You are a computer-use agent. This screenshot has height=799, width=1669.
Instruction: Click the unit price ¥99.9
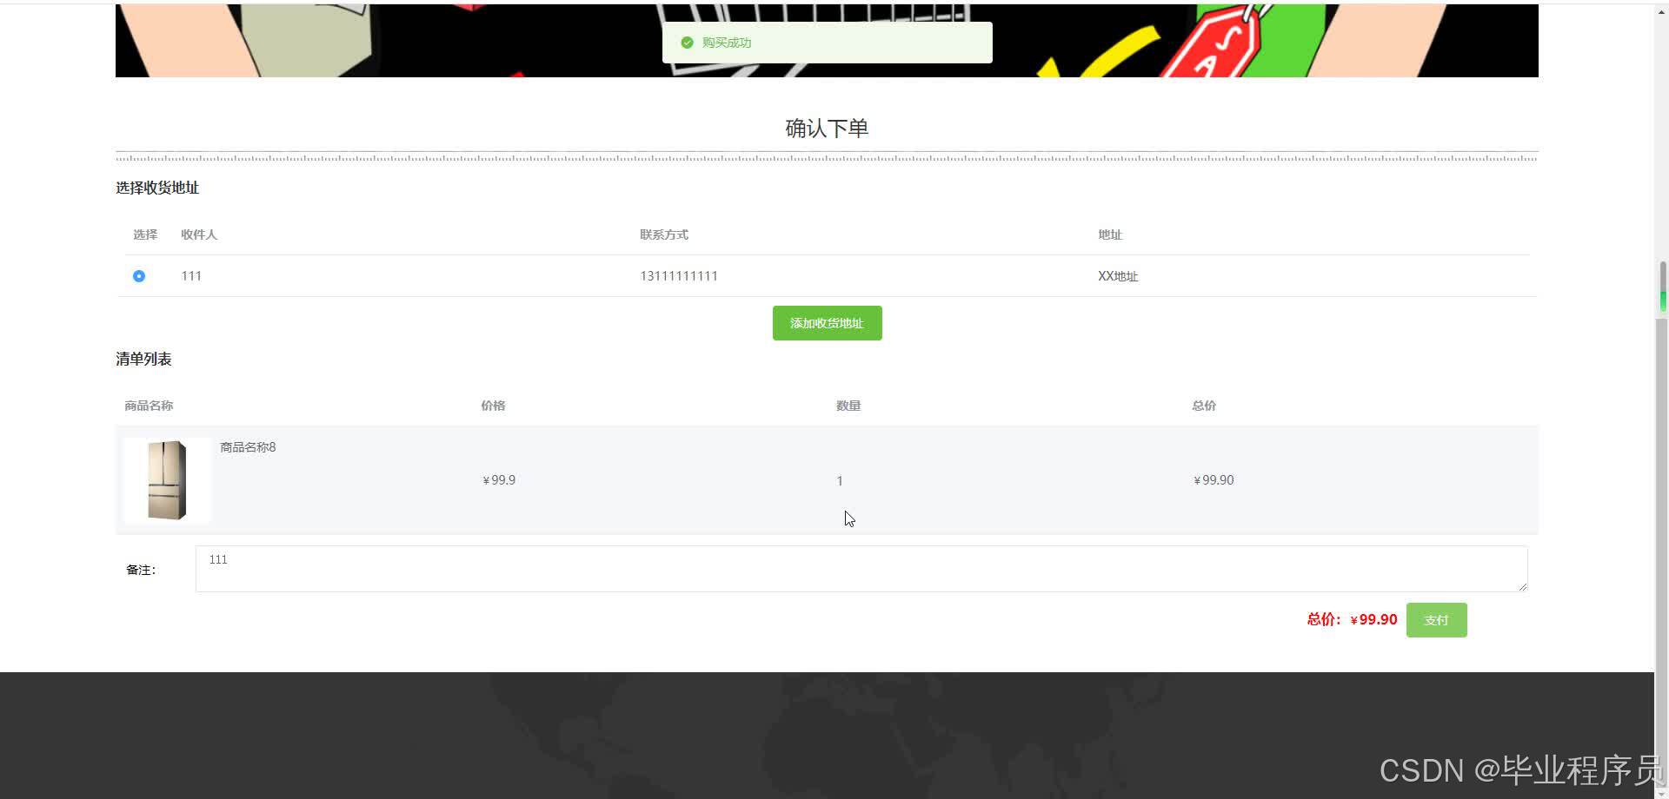[x=499, y=480]
